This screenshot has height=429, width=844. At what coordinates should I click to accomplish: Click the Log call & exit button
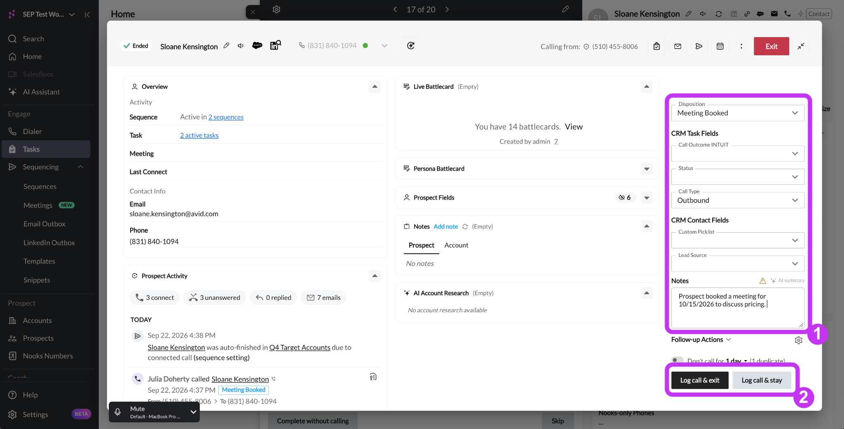point(700,380)
